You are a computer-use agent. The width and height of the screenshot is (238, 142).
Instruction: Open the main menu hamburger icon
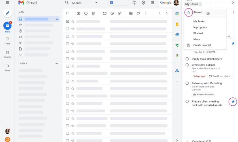point(7,3)
